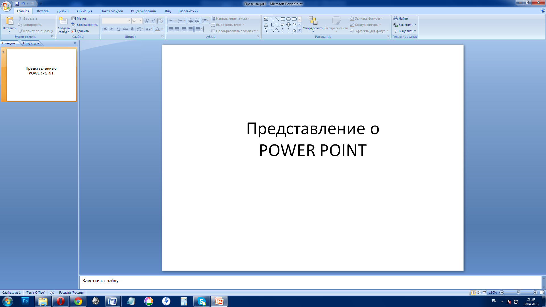Open the Анимация ribbon tab
Screen dimensions: 546x307
click(x=84, y=11)
